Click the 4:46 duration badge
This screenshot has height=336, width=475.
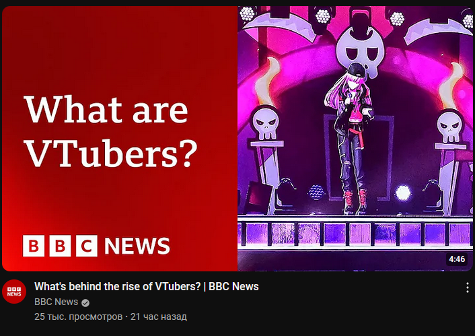point(457,259)
